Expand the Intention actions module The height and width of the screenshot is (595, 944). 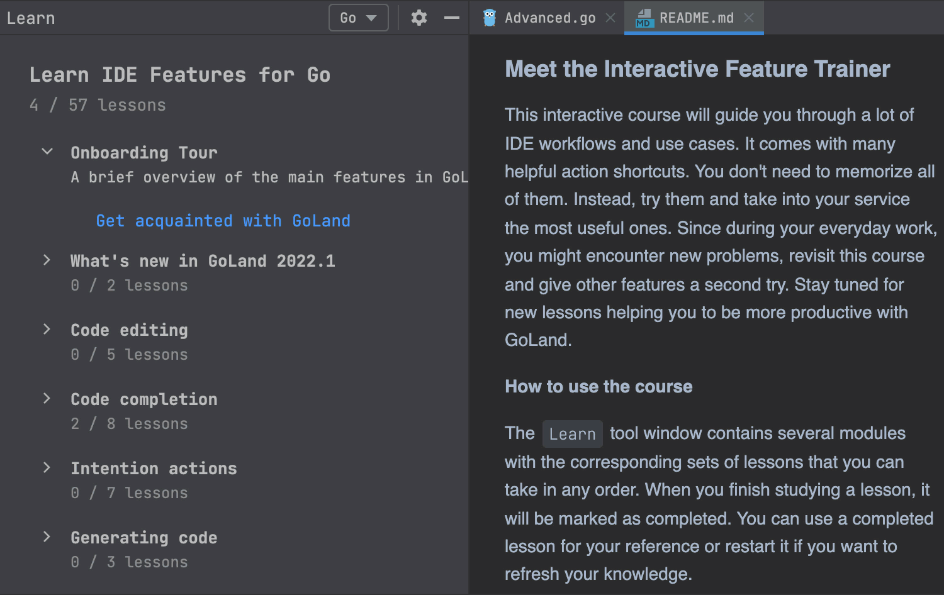tap(47, 468)
